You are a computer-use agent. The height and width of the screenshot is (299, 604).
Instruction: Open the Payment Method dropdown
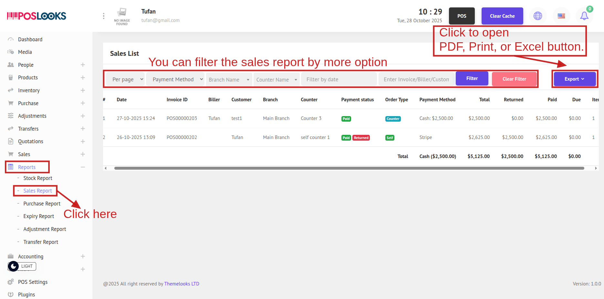pyautogui.click(x=175, y=79)
